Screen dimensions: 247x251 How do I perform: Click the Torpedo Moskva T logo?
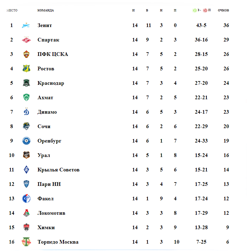pyautogui.click(x=26, y=242)
